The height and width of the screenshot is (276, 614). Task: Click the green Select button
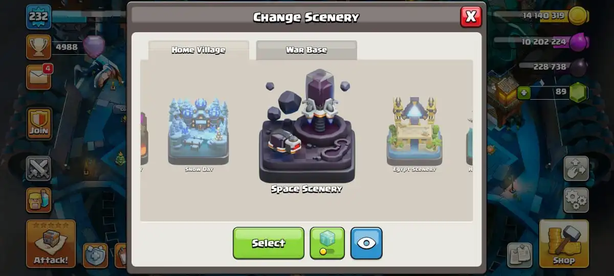click(269, 243)
